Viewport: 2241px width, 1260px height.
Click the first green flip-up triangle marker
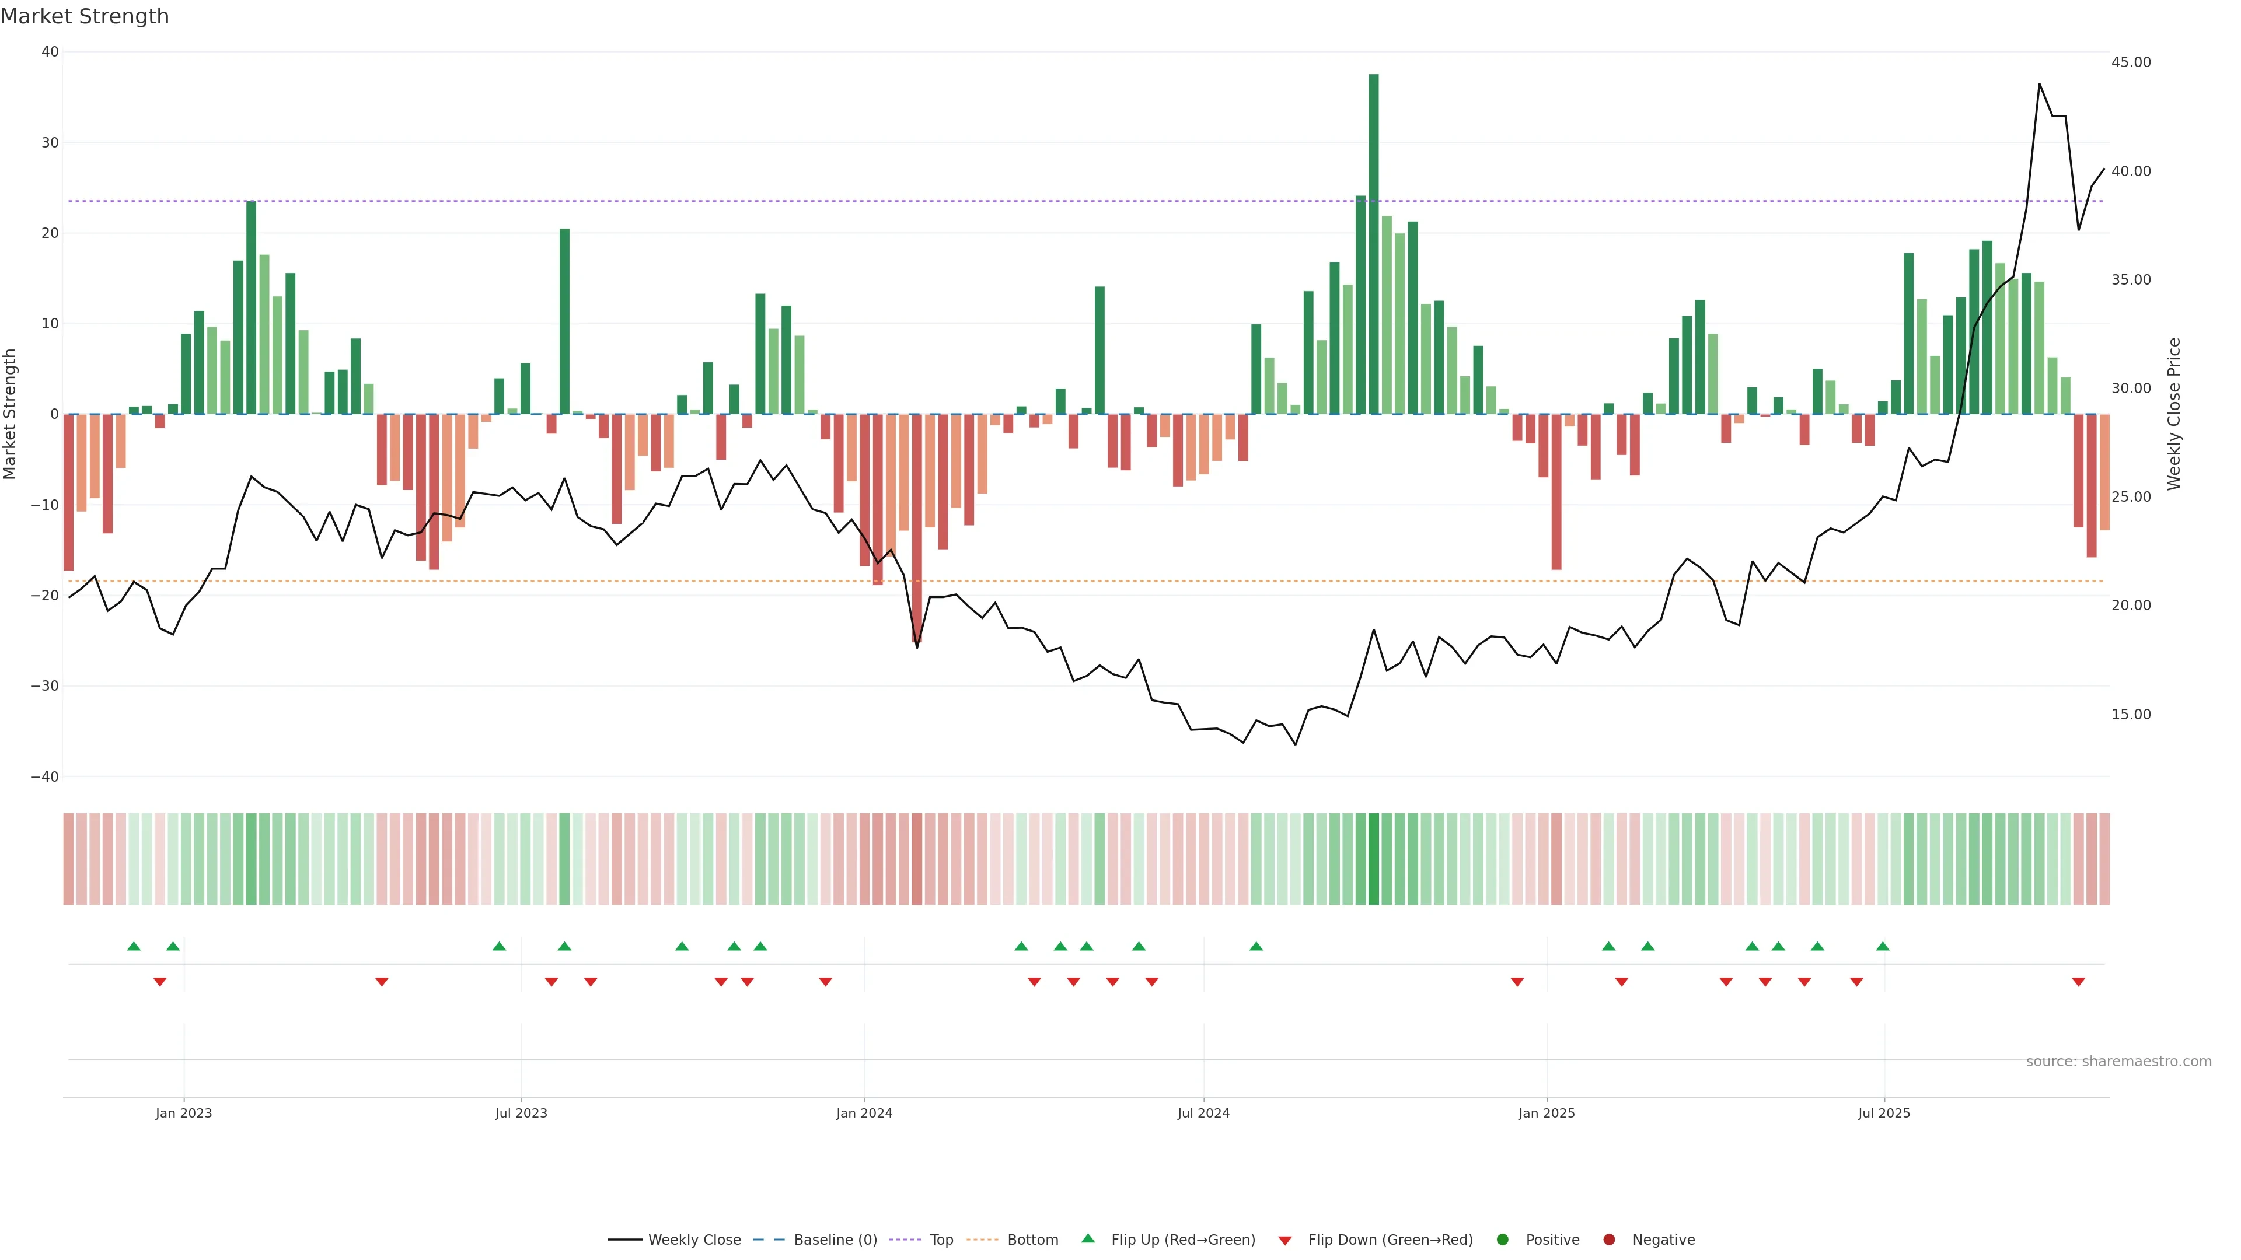(x=134, y=946)
